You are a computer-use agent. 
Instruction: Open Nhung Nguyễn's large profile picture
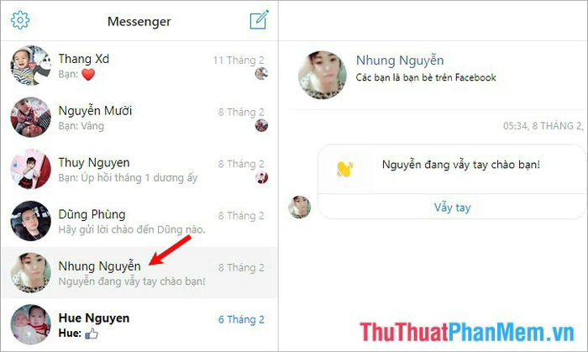(322, 75)
